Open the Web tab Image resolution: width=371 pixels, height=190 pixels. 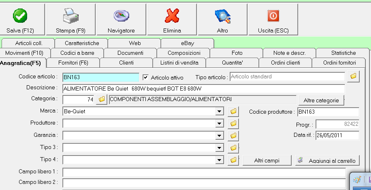pos(135,43)
